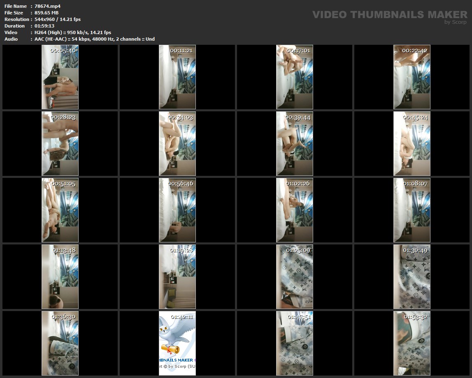Viewport: 472px width, 378px height.
Task: Select the thumbnail stamped 00:05:40
Action: (x=60, y=77)
